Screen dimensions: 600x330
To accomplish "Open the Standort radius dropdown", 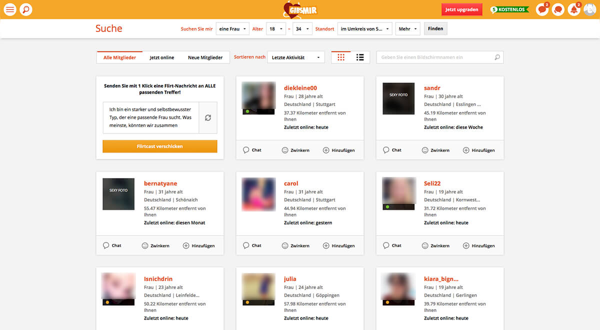I will coord(365,29).
